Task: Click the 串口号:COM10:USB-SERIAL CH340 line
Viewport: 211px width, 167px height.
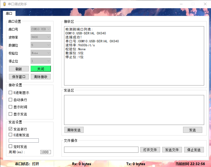Action: click(x=92, y=41)
